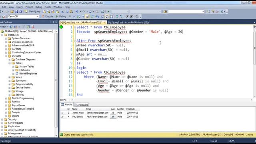Open the View menu
Viewport: 256px width, 144px height.
click(x=11, y=7)
